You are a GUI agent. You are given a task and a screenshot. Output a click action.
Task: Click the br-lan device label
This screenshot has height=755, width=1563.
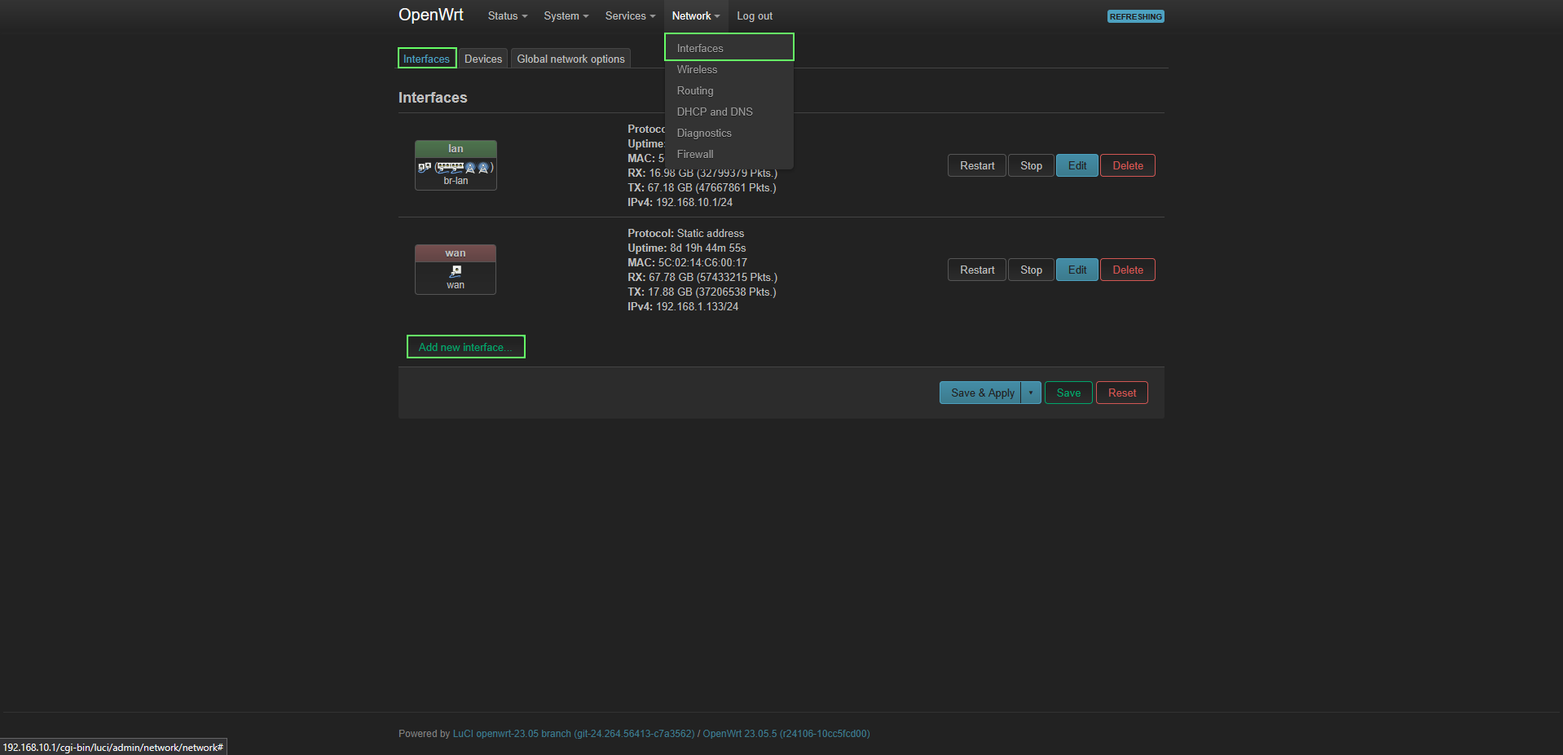click(x=456, y=181)
